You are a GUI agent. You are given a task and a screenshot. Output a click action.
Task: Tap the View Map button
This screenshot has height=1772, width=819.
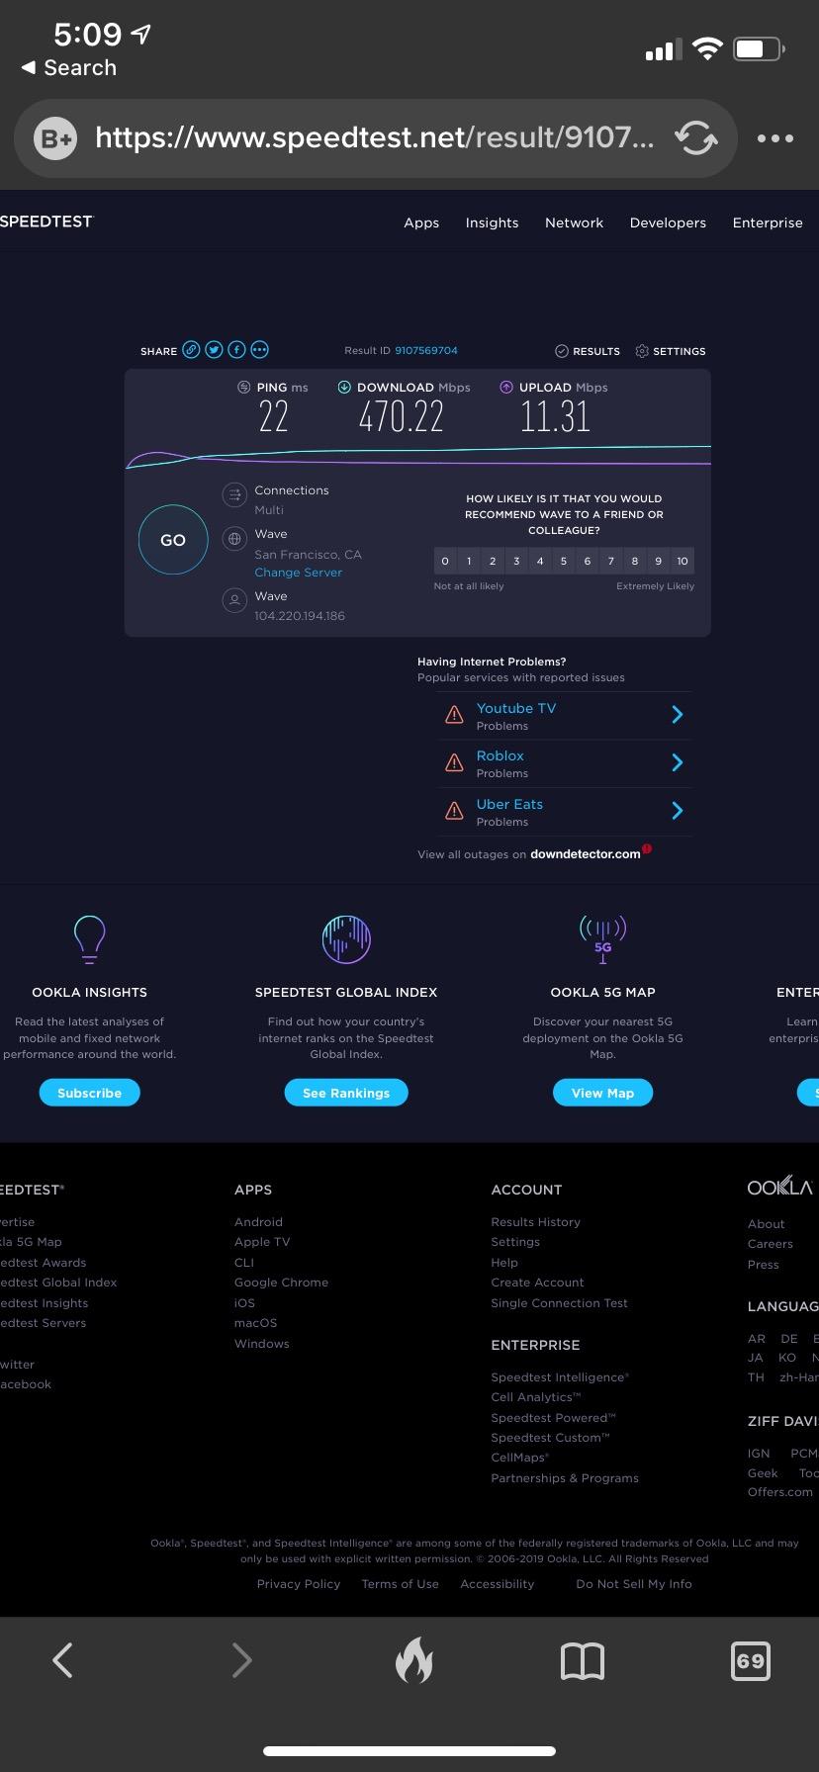[x=602, y=1093]
